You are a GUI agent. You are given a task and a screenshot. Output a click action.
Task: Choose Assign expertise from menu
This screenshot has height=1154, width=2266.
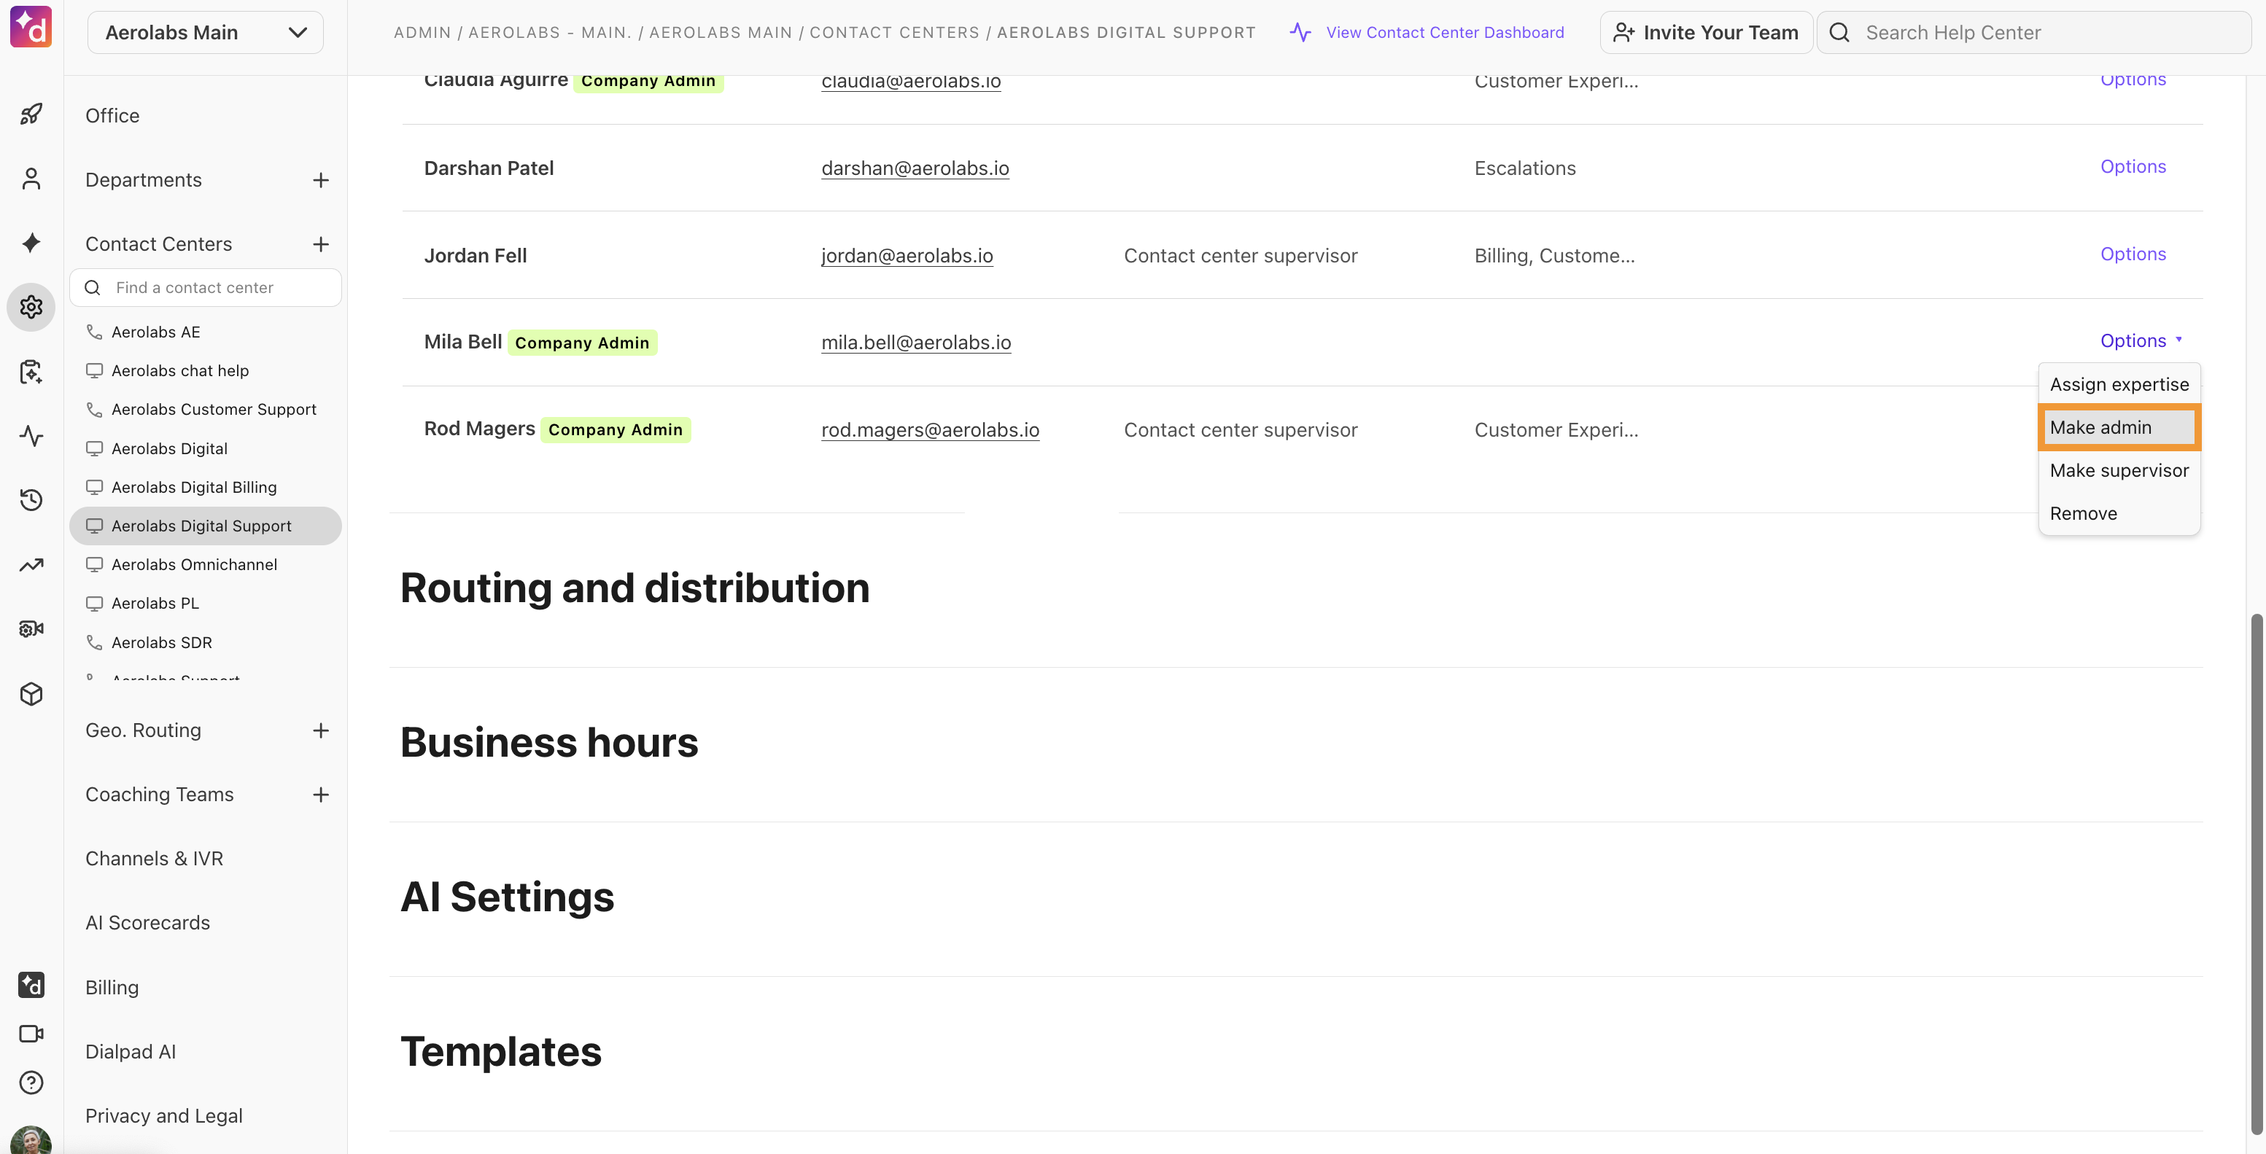(x=2119, y=384)
